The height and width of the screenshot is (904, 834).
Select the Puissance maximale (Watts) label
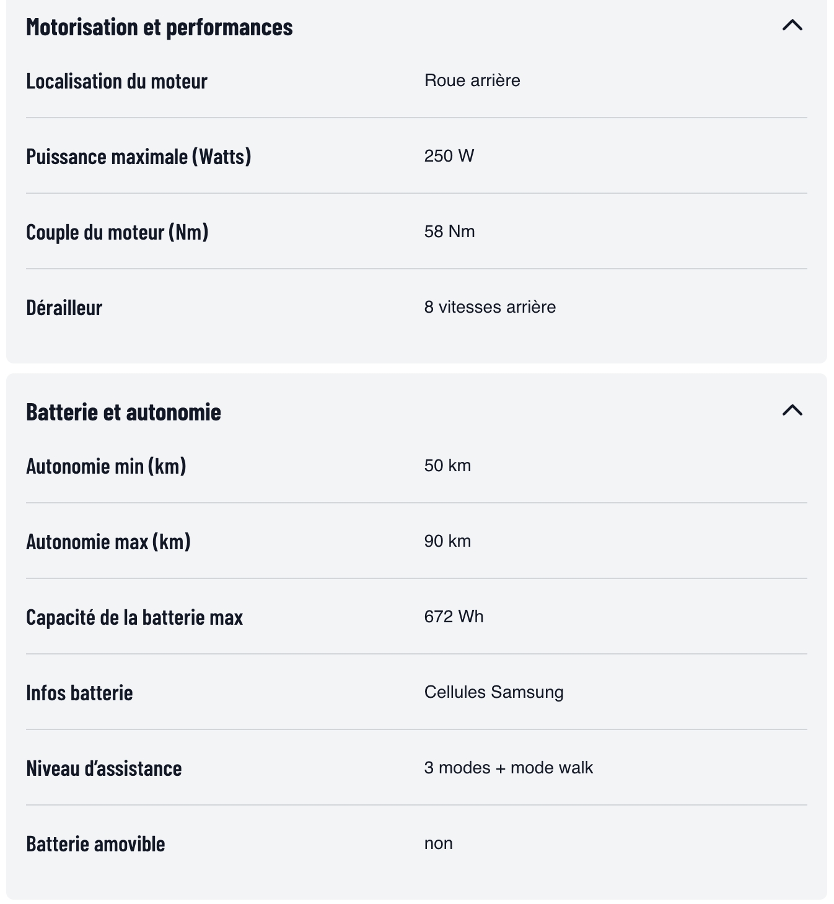[x=139, y=157]
